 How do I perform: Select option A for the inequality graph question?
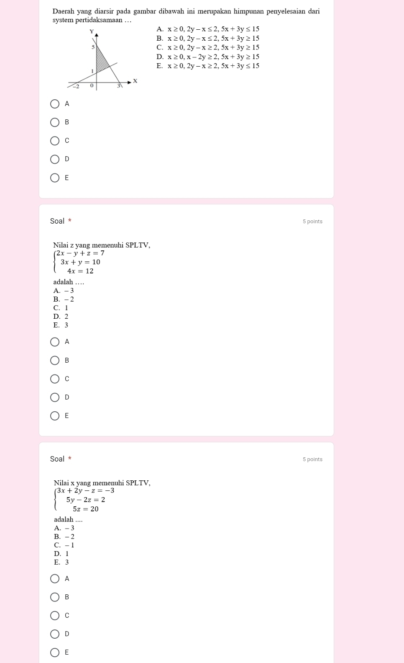[55, 104]
